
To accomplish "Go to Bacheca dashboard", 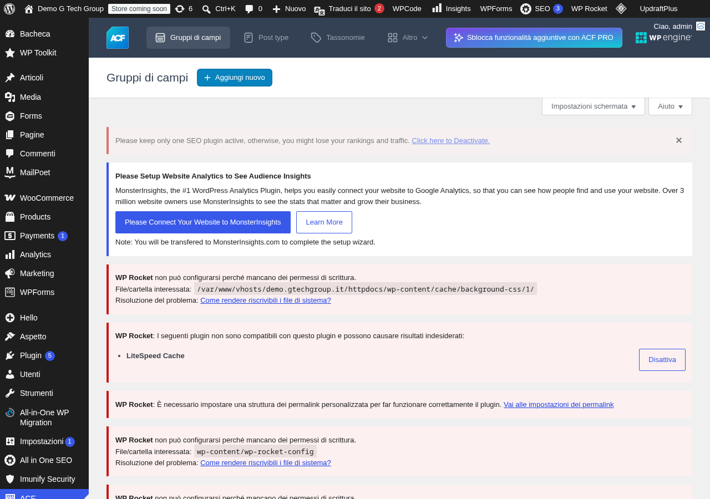I will point(44,34).
